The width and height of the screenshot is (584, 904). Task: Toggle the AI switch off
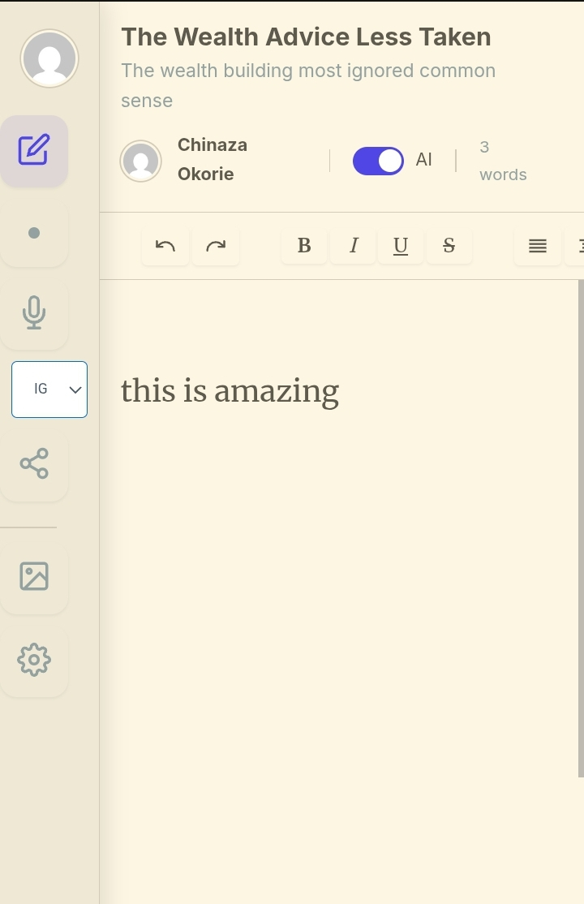coord(378,161)
